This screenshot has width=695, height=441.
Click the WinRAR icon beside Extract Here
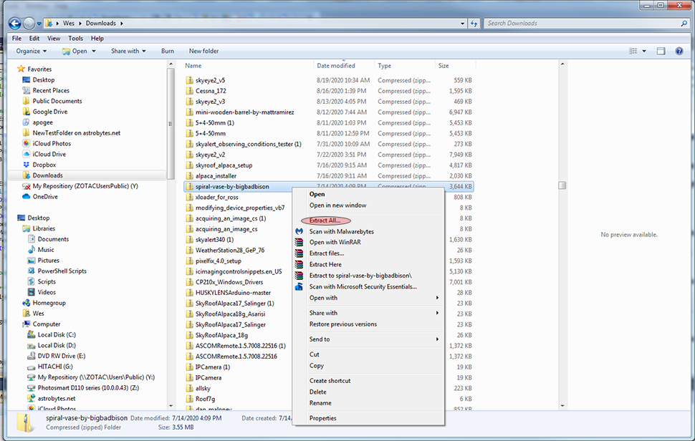[299, 265]
